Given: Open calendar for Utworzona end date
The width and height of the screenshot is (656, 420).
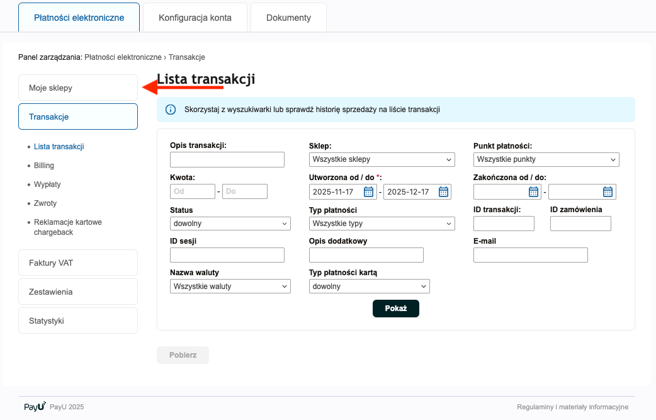Looking at the screenshot, I should point(443,192).
